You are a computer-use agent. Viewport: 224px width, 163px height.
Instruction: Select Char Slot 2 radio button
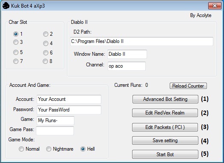[46, 34]
